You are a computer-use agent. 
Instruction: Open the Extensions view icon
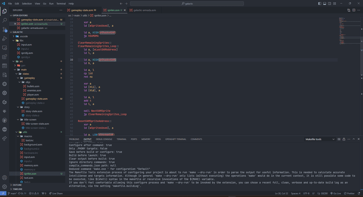point(5,57)
